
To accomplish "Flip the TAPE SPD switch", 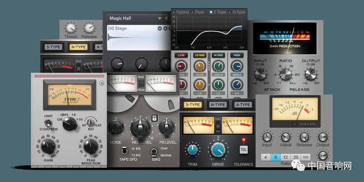I will click(124, 151).
